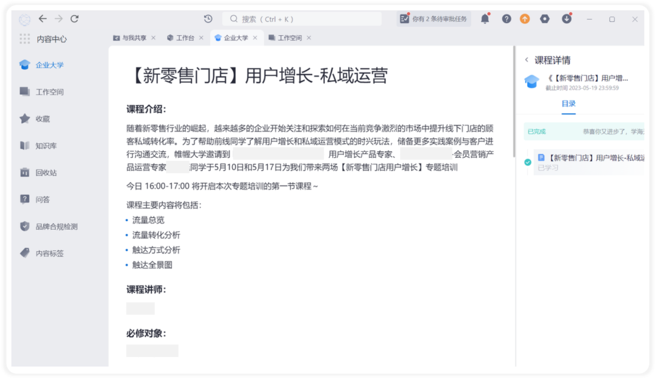This screenshot has height=379, width=656.
Task: Close the 工作台 tab
Action: click(x=201, y=38)
